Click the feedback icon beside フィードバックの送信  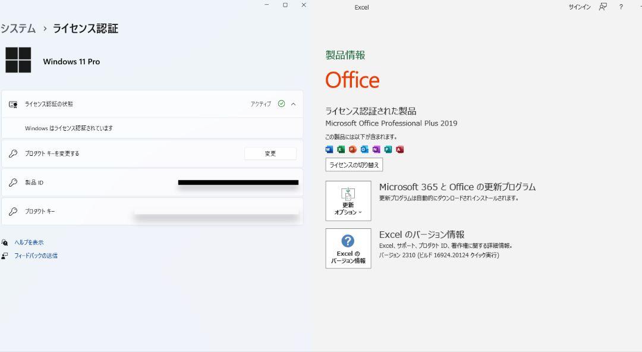tap(5, 256)
